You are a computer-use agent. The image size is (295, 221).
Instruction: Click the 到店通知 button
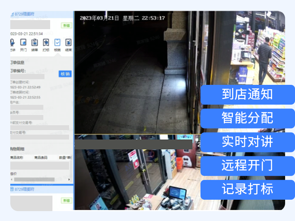tap(248, 95)
